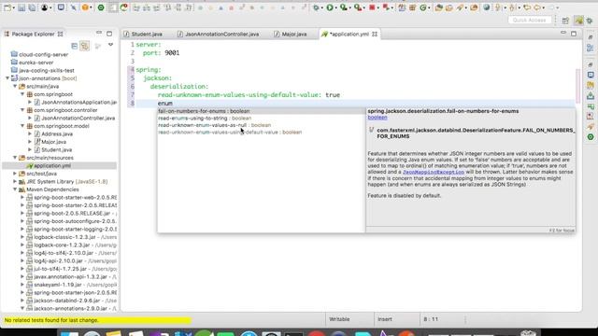Click the Save toolbar icon
The height and width of the screenshot is (336, 598).
coord(21,7)
